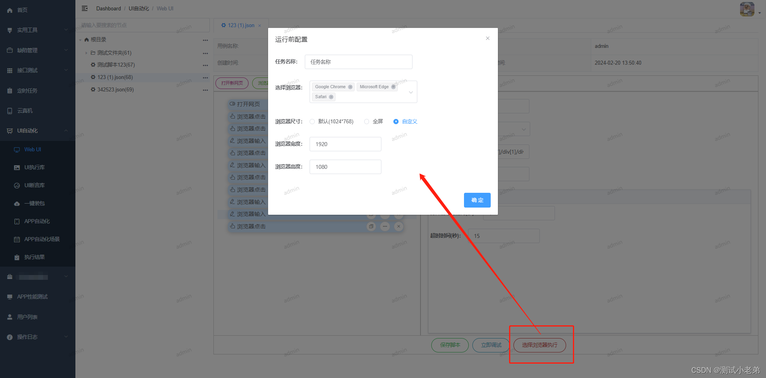Select 测试脚本123(67) in the tree
Image resolution: width=766 pixels, height=378 pixels.
(x=116, y=65)
